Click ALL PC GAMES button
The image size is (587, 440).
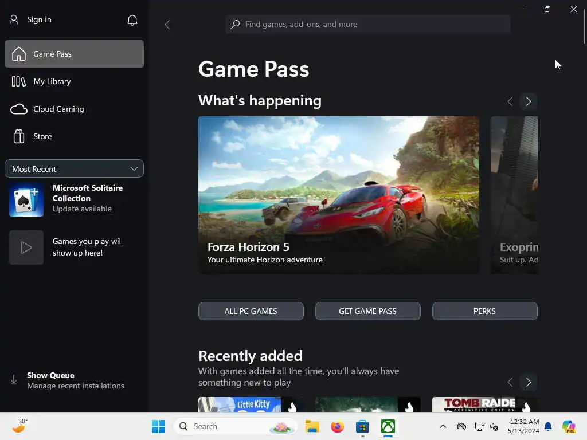(x=251, y=311)
